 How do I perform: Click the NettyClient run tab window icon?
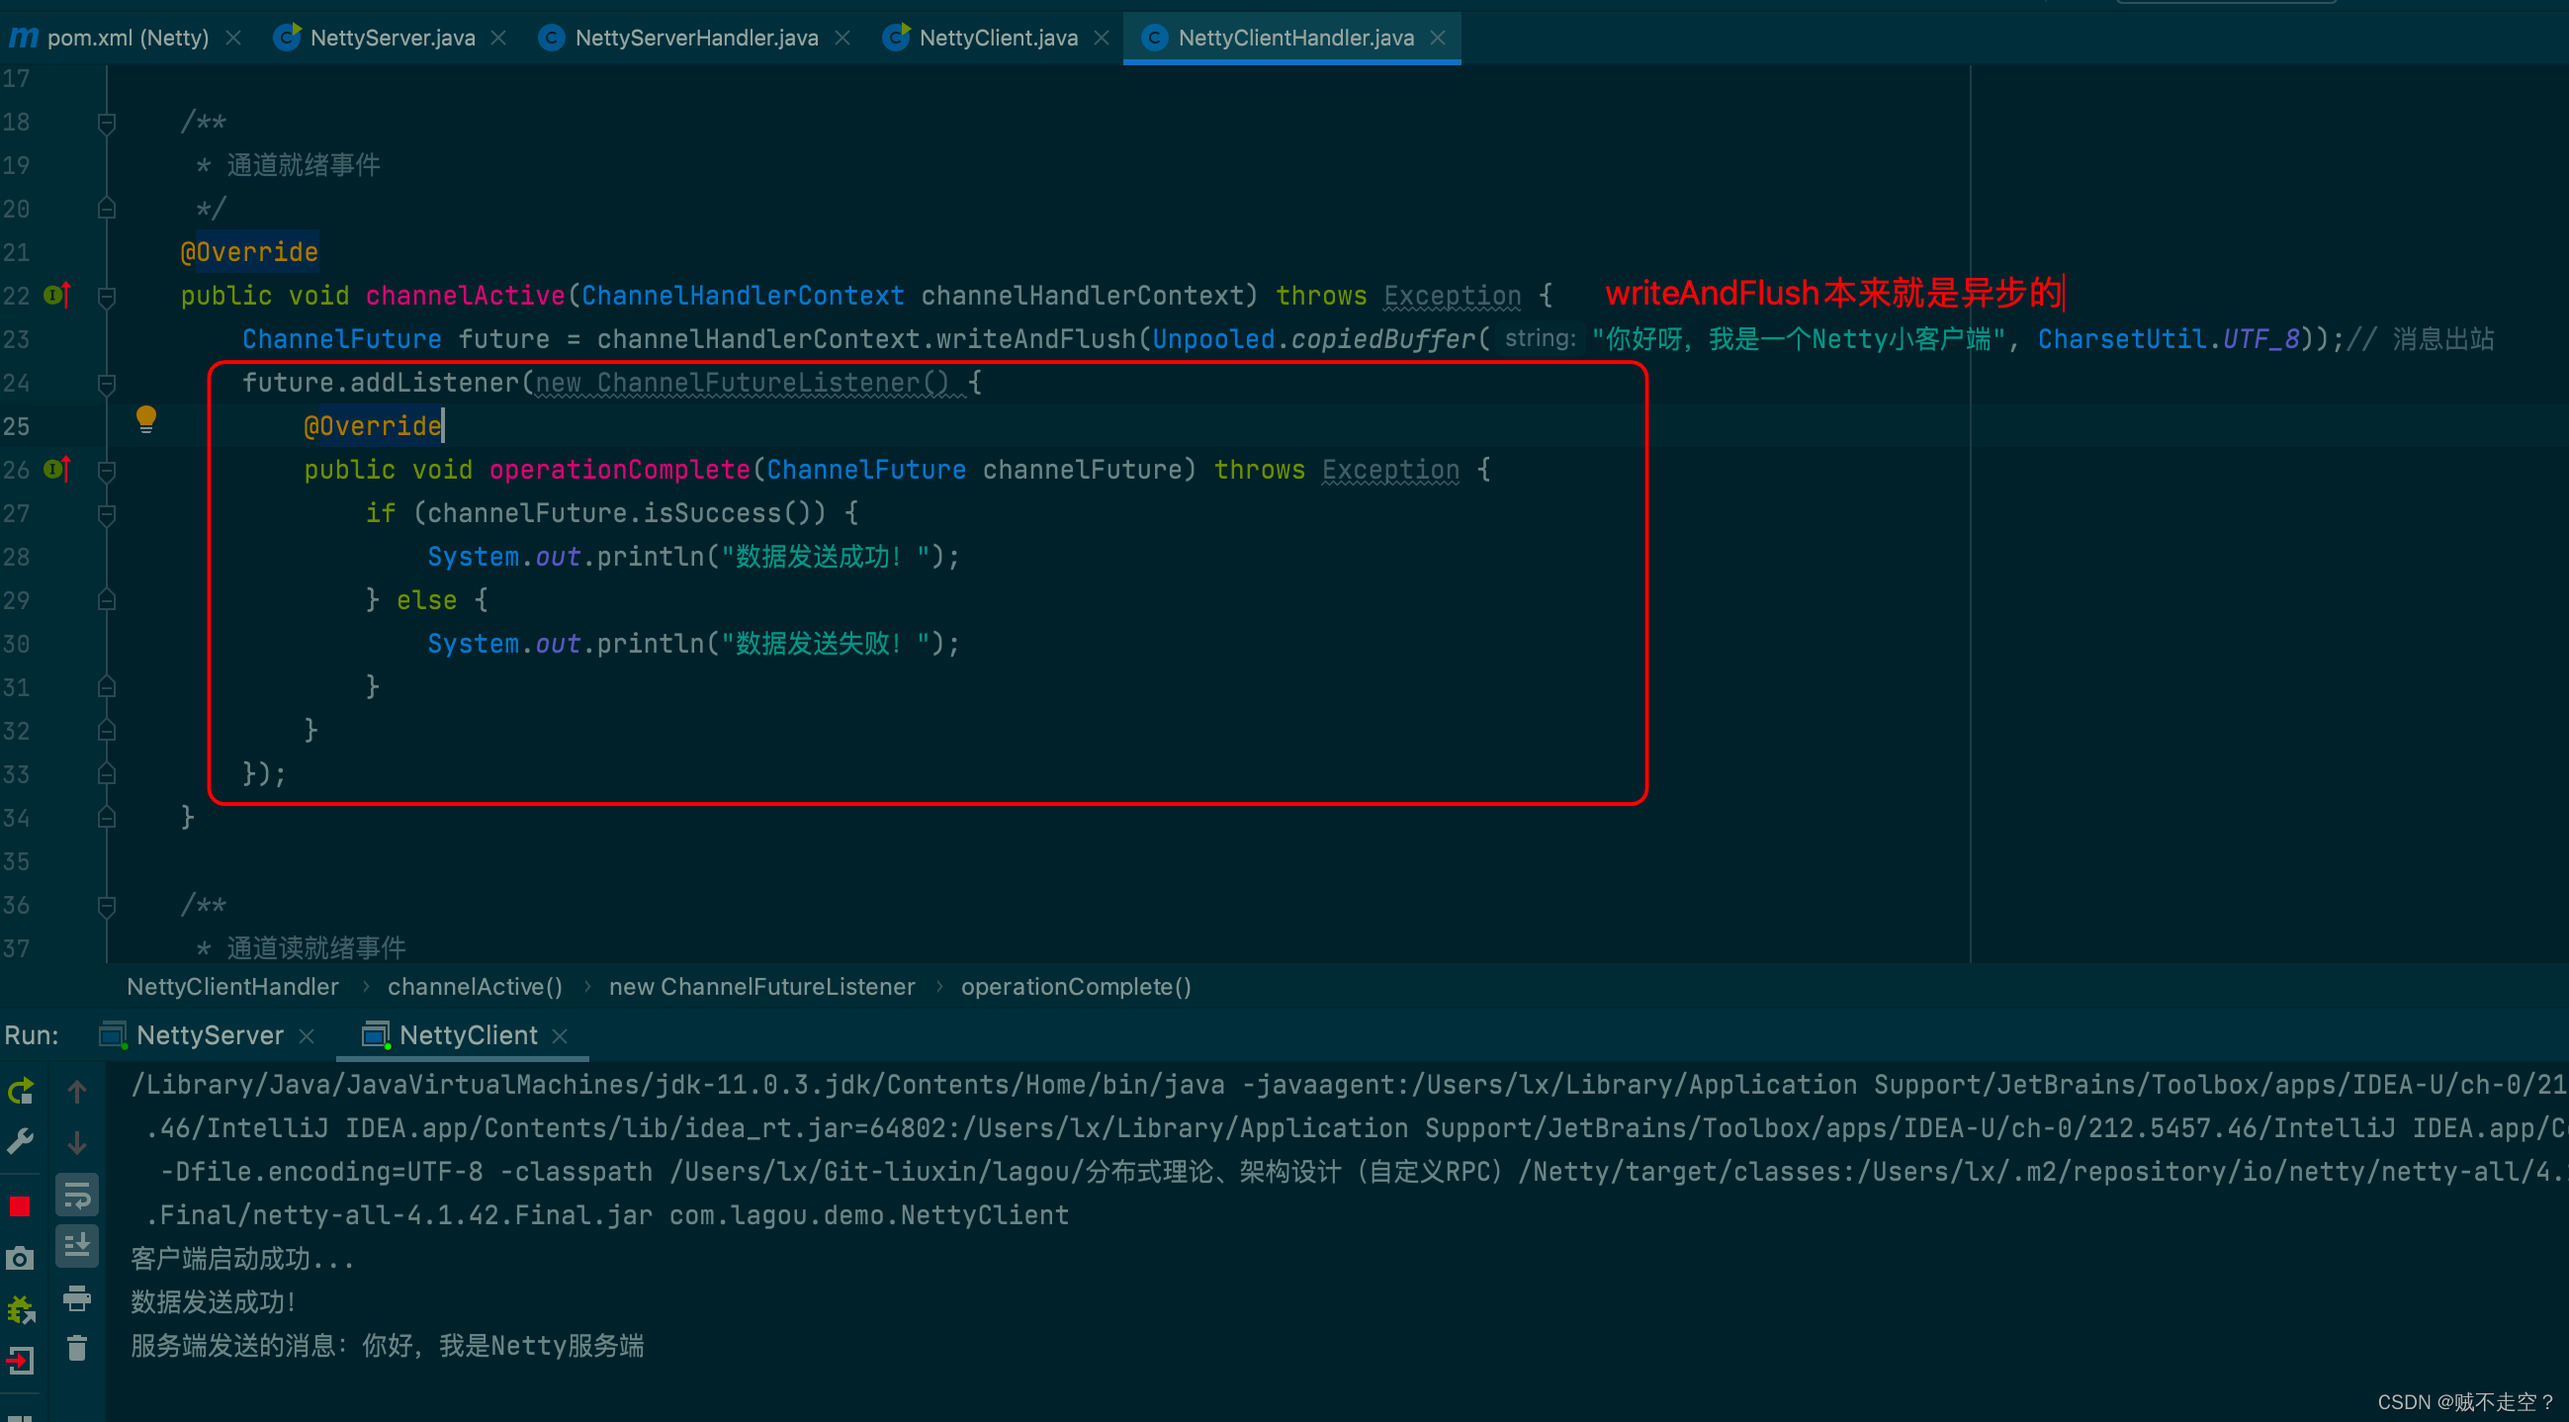coord(375,1035)
